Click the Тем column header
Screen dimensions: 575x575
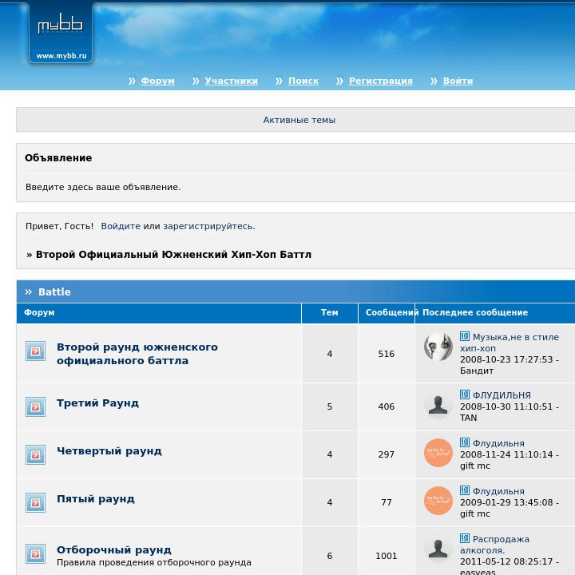point(329,312)
